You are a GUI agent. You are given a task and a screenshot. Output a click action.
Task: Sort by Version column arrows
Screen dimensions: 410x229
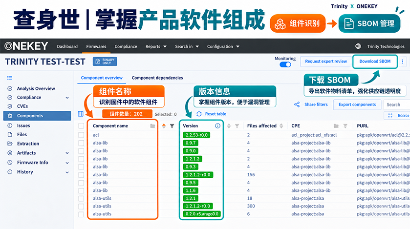(229, 126)
